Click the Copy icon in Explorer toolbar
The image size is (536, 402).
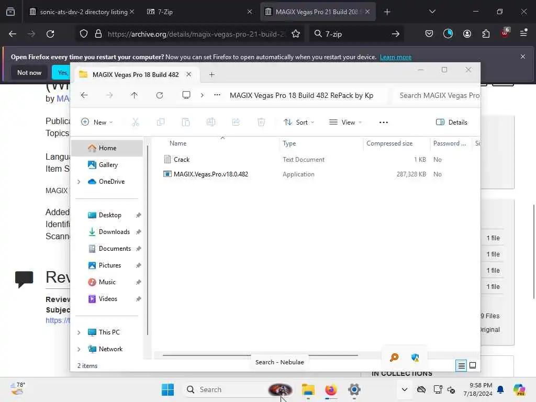pos(161,122)
